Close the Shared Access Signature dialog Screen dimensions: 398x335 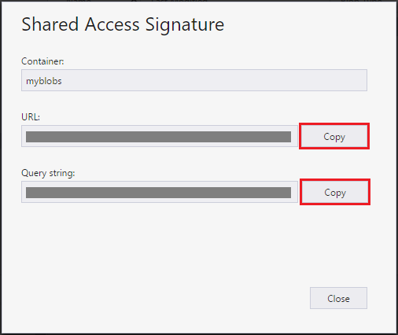[x=338, y=298]
